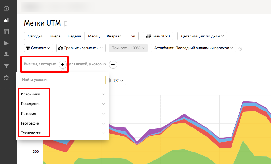271x164 pixels.
Task: Bookmark the Метки UTM report
Action: coord(66,24)
